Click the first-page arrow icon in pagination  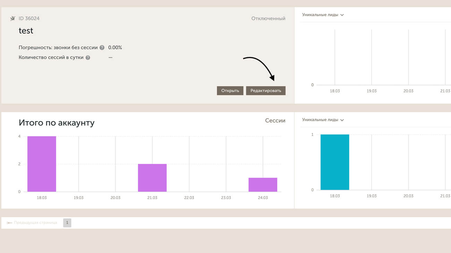point(9,223)
